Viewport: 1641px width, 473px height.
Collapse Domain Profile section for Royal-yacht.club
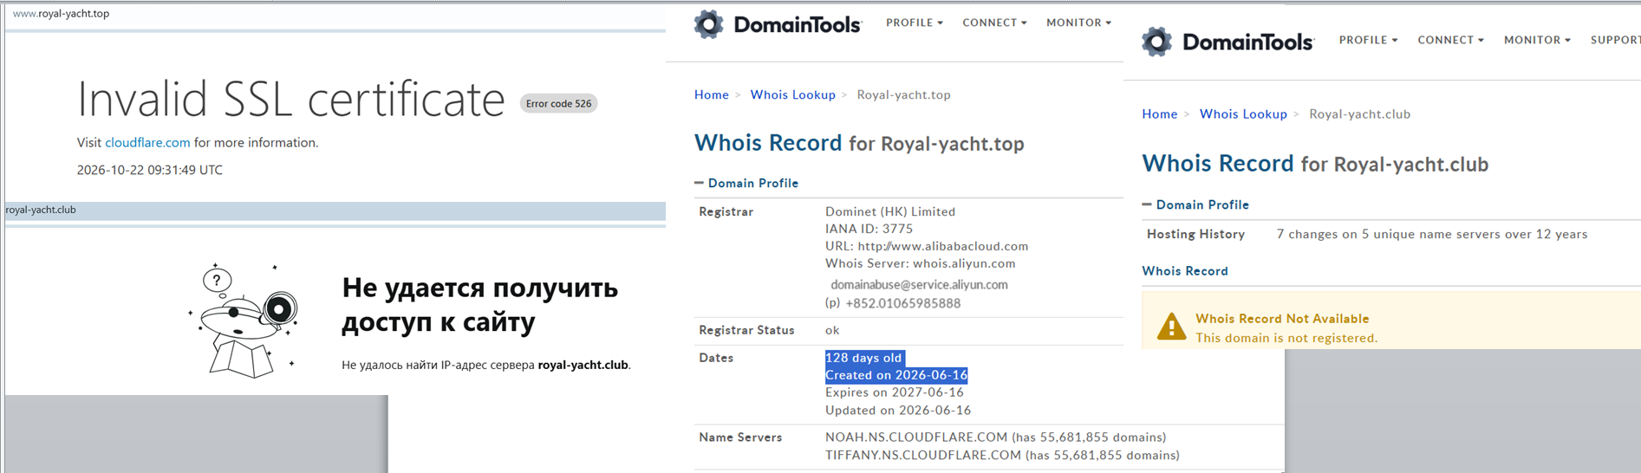pyautogui.click(x=1195, y=204)
